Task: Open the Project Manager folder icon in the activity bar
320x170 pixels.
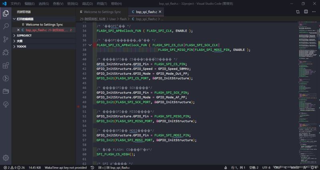Action: click(6, 91)
